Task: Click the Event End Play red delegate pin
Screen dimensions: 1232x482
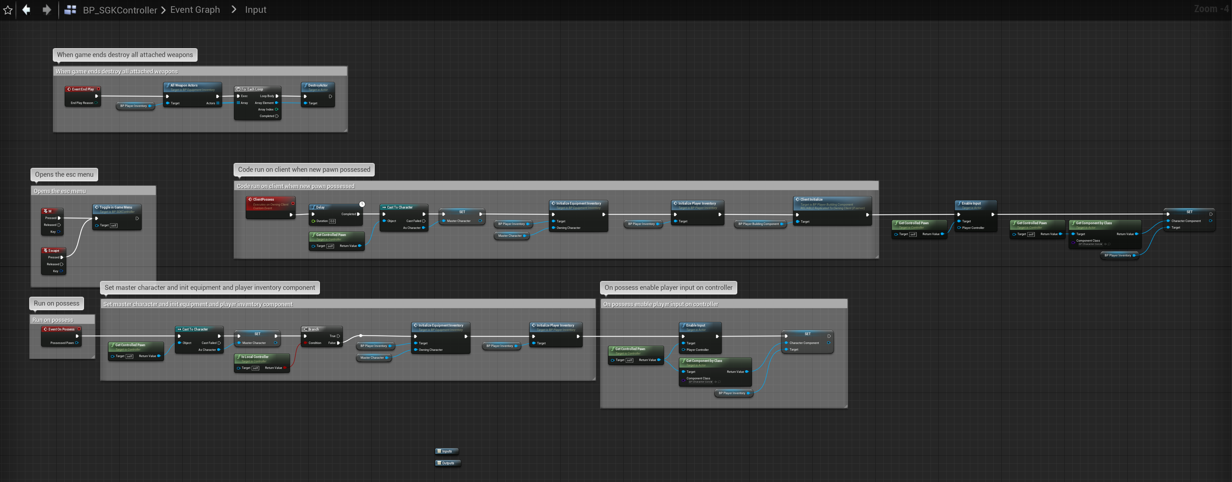Action: tap(98, 89)
